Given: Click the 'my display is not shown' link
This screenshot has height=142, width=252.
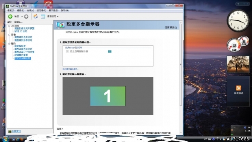Looking at the screenshot, I should [70, 69].
